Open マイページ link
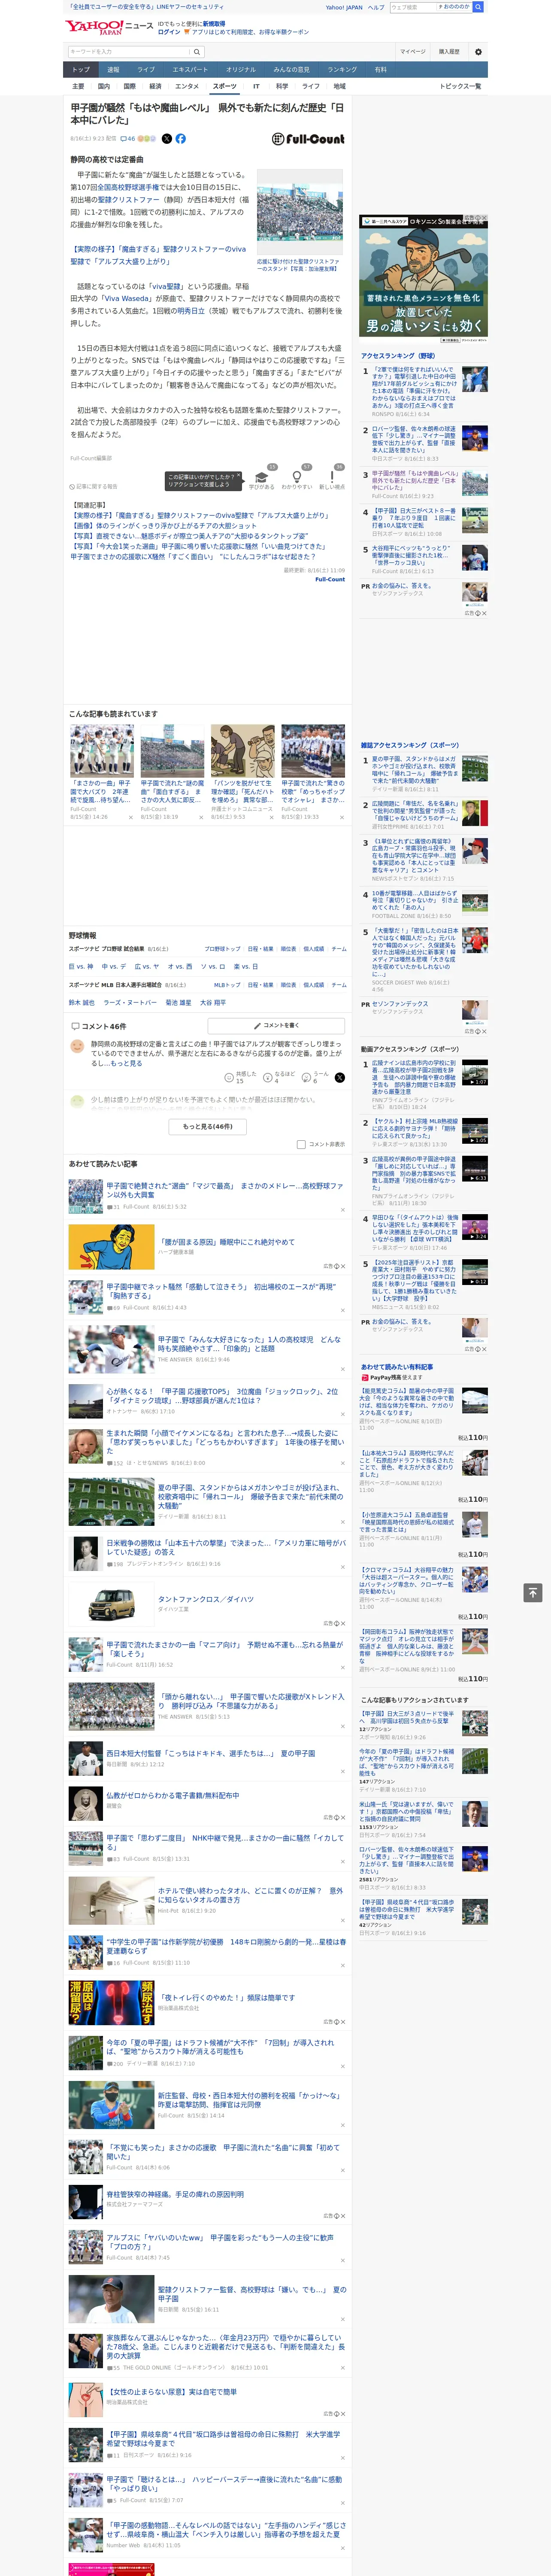The image size is (551, 2576). pyautogui.click(x=412, y=52)
